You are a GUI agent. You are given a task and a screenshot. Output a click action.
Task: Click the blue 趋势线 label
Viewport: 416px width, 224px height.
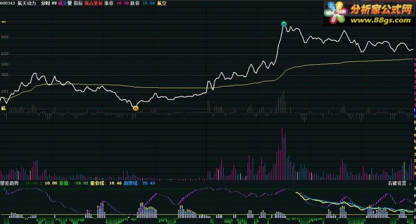(x=132, y=183)
